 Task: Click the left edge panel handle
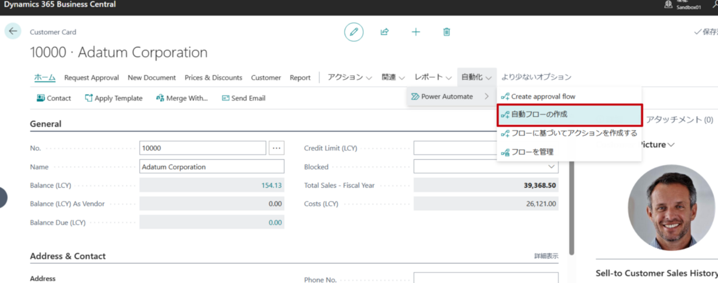tap(2, 197)
